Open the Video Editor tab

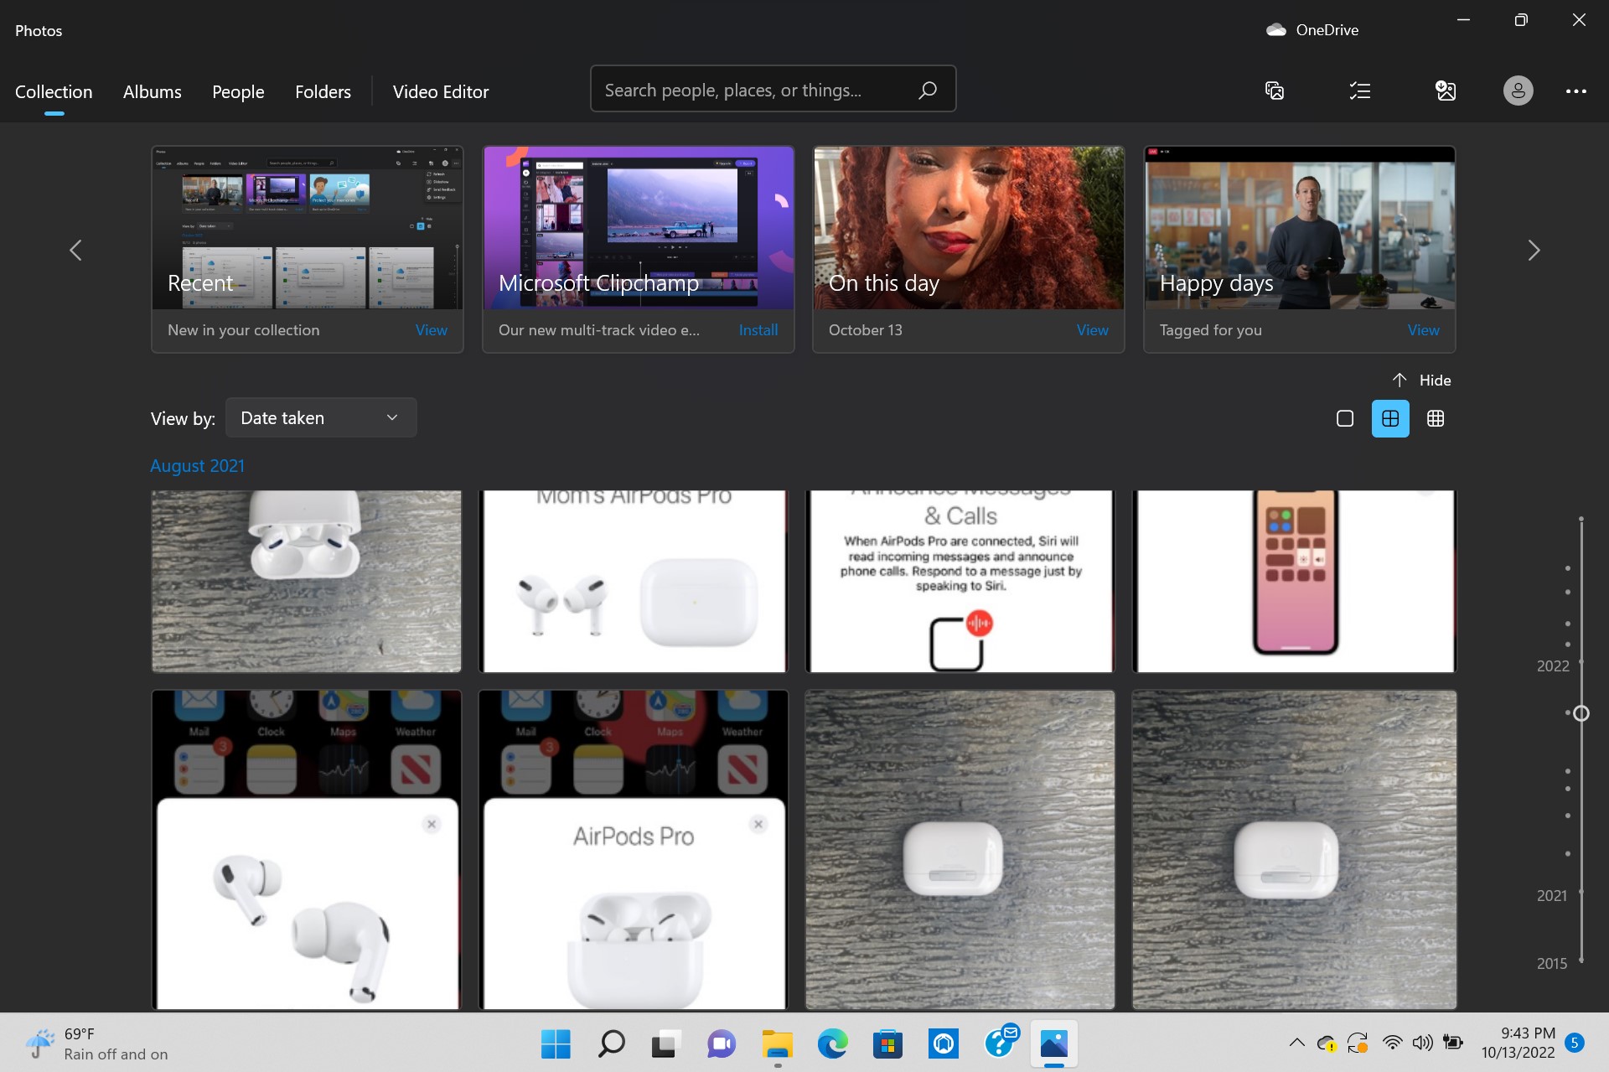point(441,92)
